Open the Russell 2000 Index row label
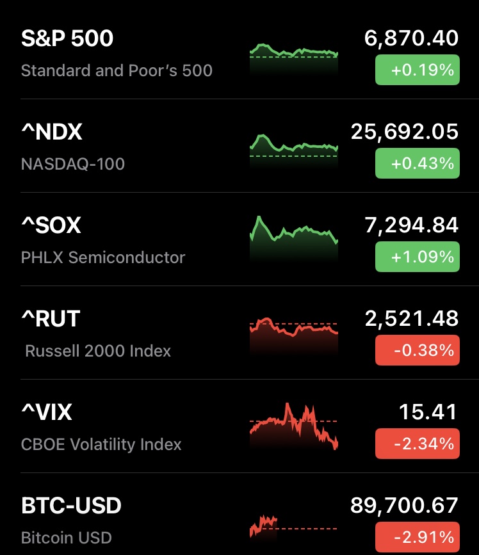 pyautogui.click(x=98, y=351)
